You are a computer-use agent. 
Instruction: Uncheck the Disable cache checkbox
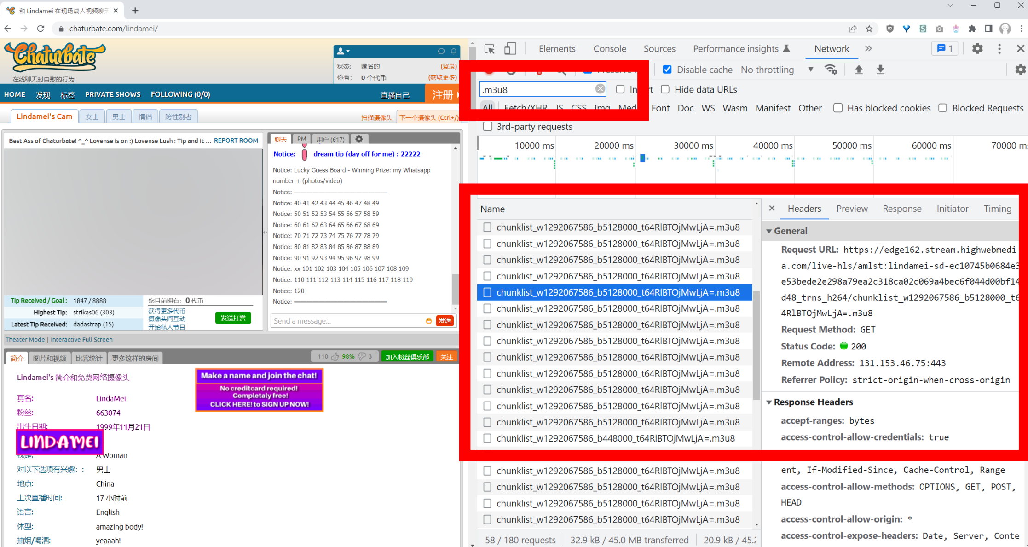(667, 69)
